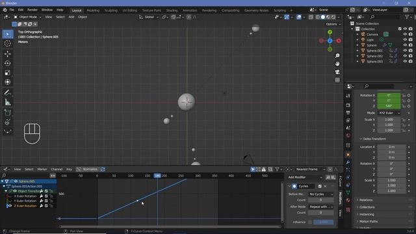The image size is (416, 234).
Task: Hide Sphere.003 using eye icon
Action: point(405,61)
